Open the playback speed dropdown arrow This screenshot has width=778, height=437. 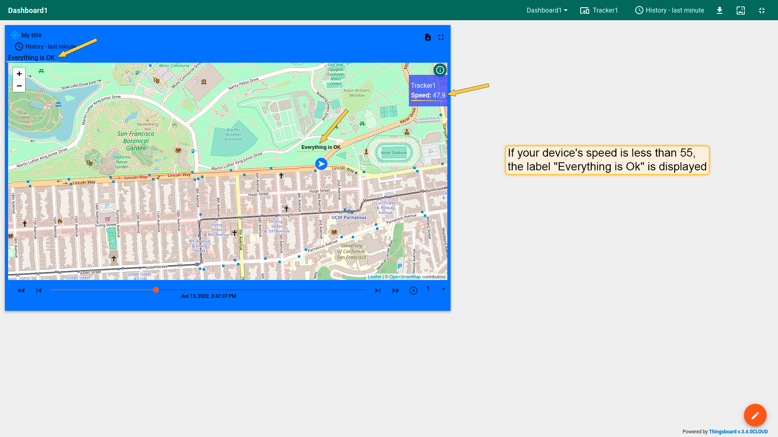point(444,289)
